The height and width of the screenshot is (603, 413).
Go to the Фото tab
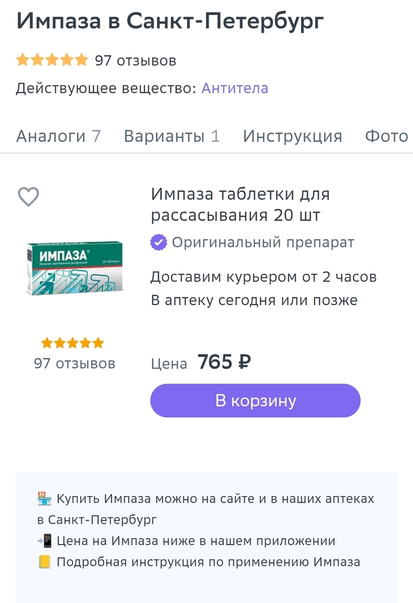(x=386, y=136)
